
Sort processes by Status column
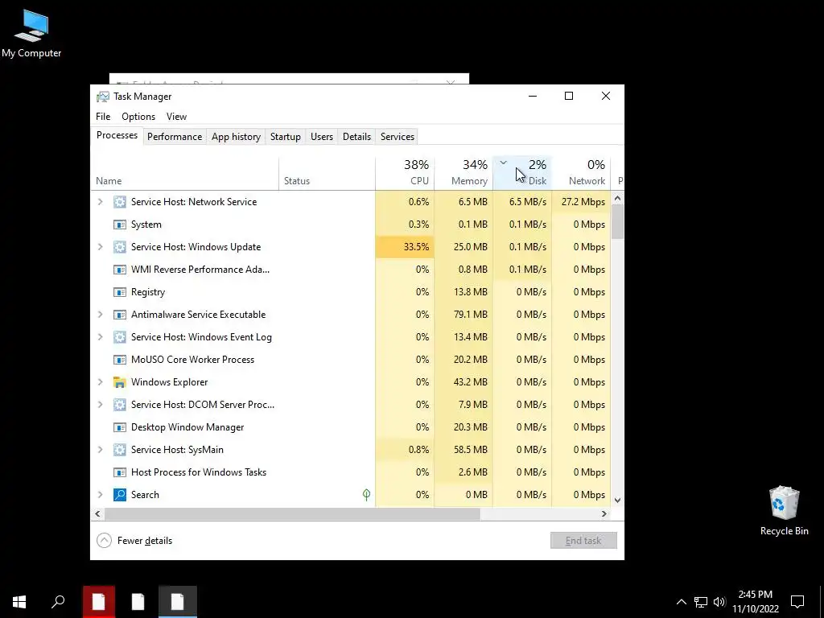tap(327, 173)
